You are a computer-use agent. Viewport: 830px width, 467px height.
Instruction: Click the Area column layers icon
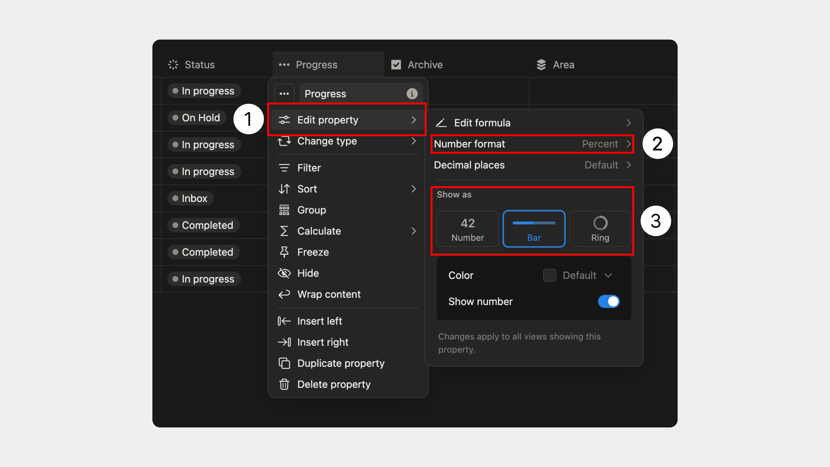[x=541, y=65]
